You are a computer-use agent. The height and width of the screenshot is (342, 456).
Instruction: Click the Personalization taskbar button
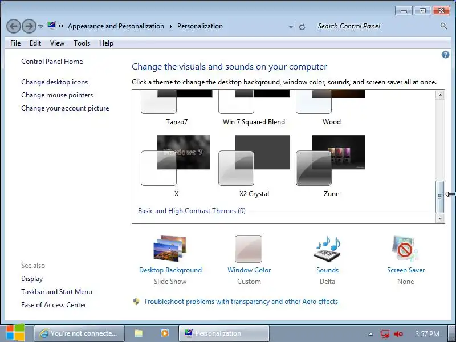223,333
